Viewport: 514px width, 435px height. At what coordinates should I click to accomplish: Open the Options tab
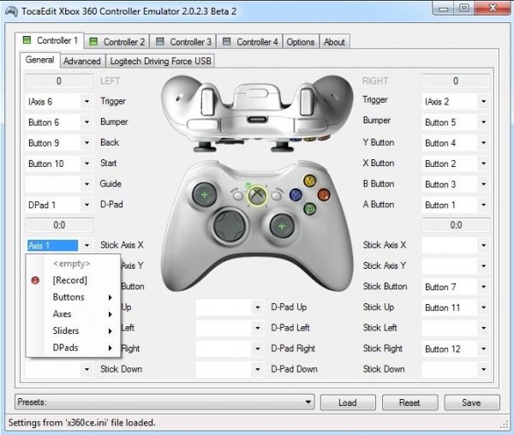click(301, 42)
